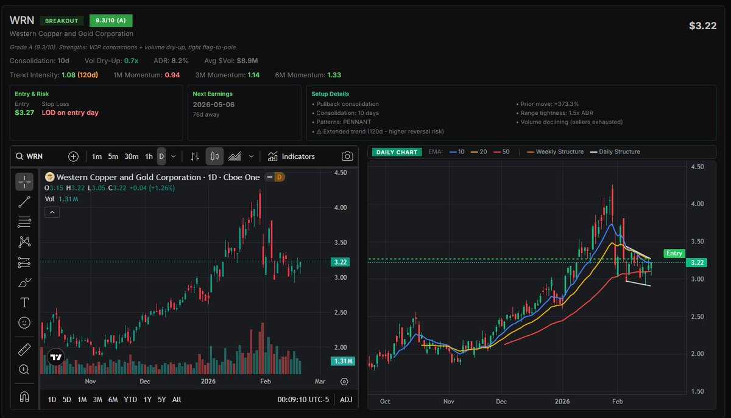Take a chart snapshot with camera icon
731x418 pixels.
347,156
